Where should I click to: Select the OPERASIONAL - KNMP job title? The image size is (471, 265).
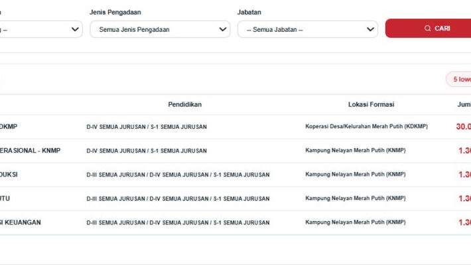click(x=30, y=150)
